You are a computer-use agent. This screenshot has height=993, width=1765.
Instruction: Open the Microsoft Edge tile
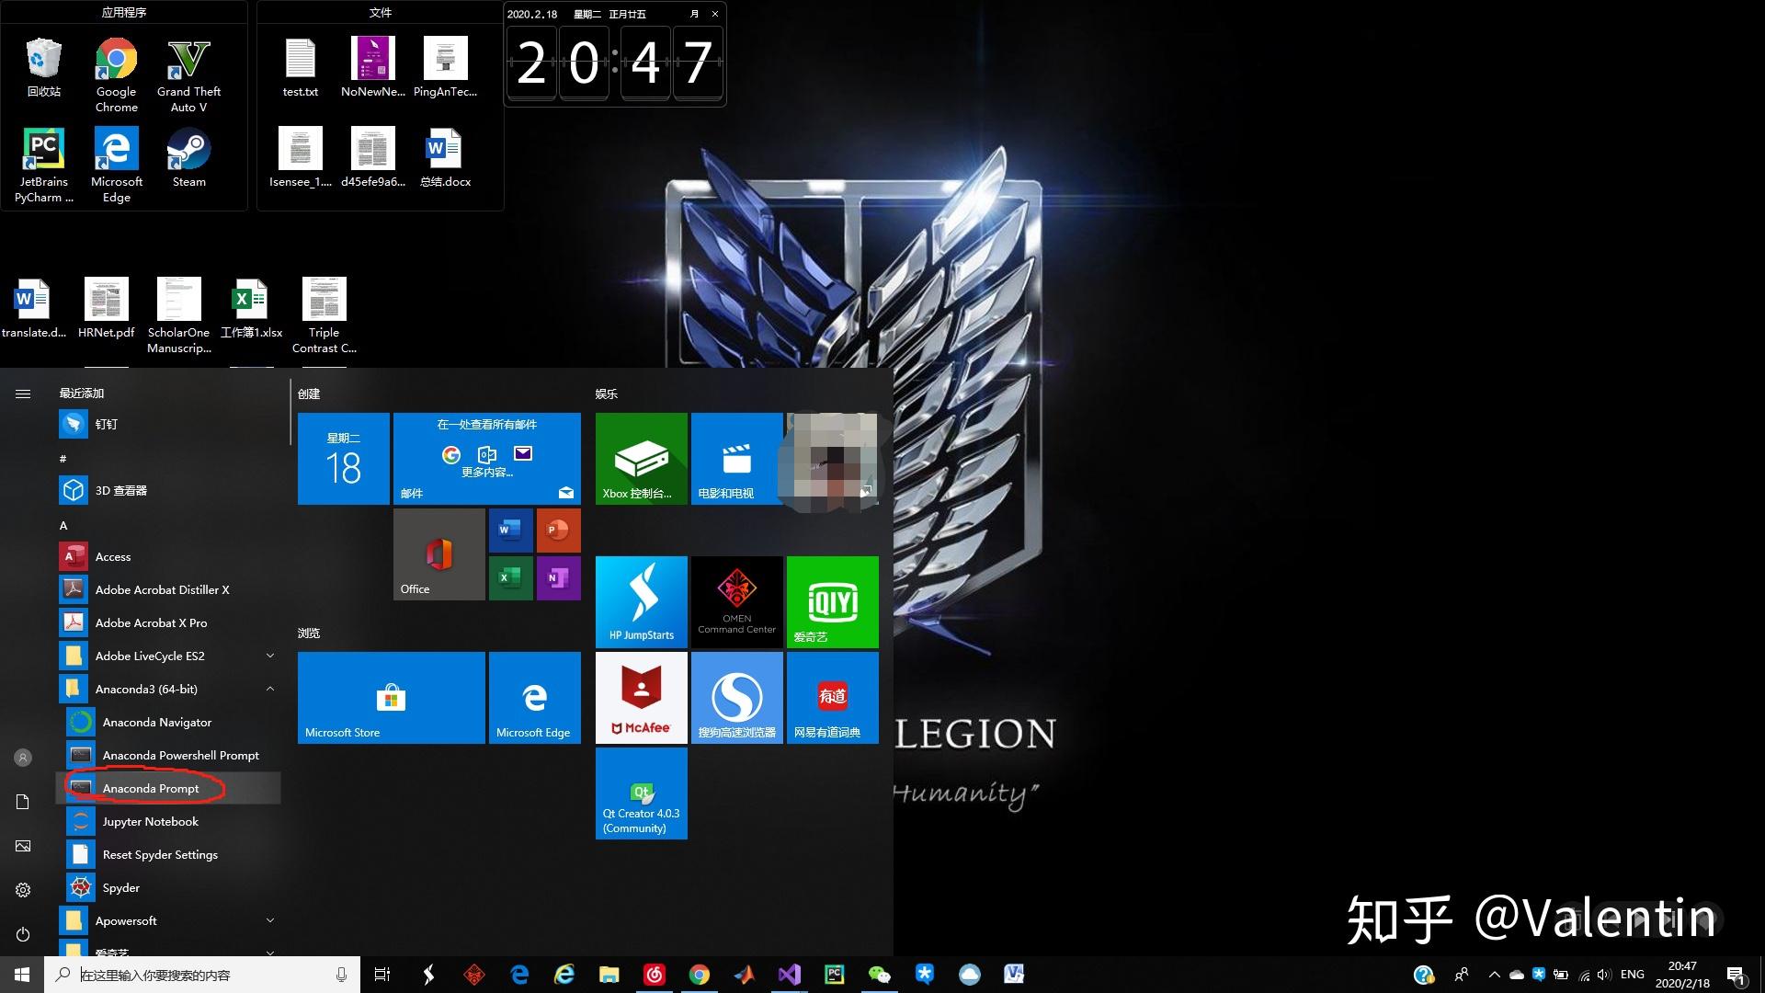[x=535, y=698]
